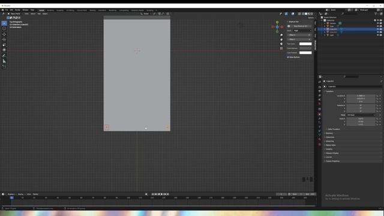Viewport: 384px width, 216px height.
Task: Expand the Collections panel
Action: [x=329, y=137]
